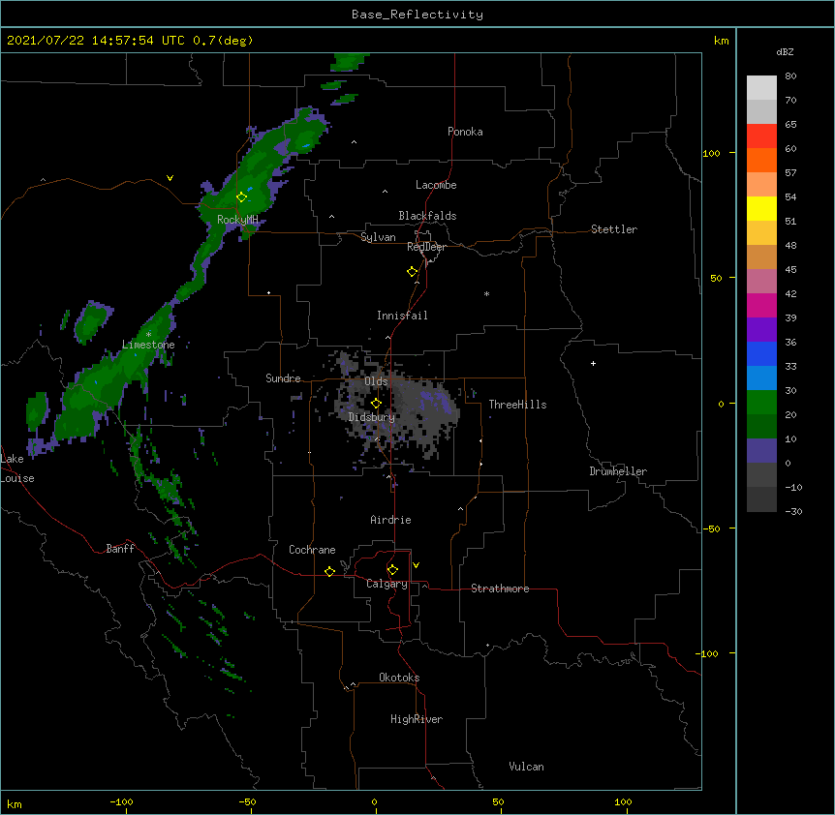Click the diamond marker beside RockyMH
The width and height of the screenshot is (835, 815).
(x=242, y=197)
